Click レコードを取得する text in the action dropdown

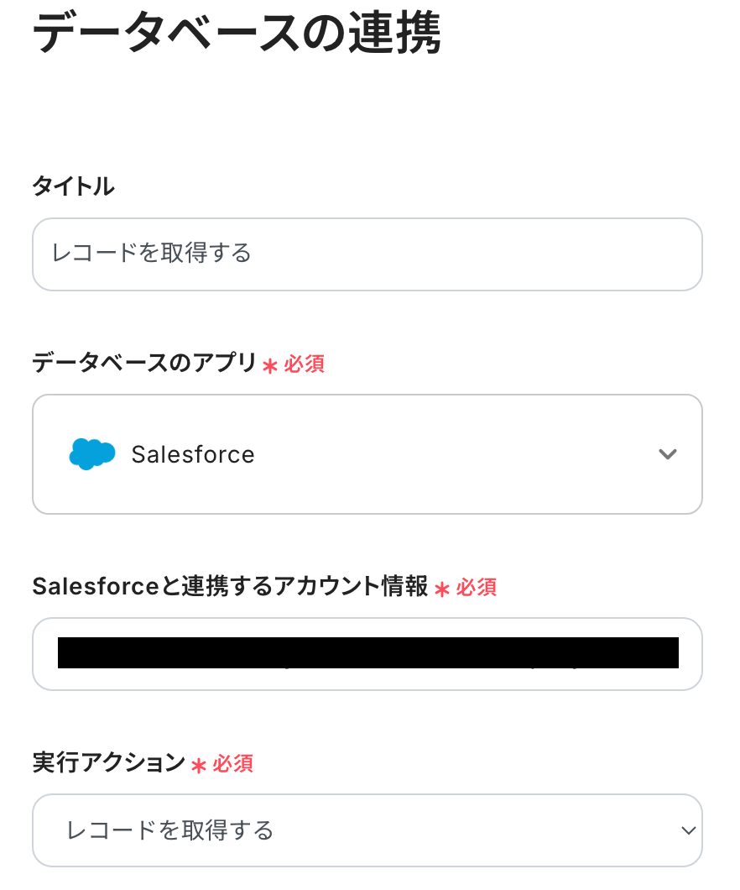(x=170, y=830)
